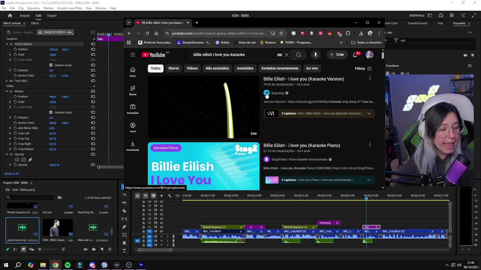Bookmark this page with star icon
This screenshot has height=270, width=481.
[x=281, y=33]
